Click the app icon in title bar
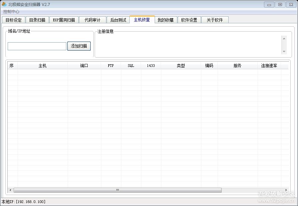Image resolution: width=298 pixels, height=206 pixels. coord(4,4)
